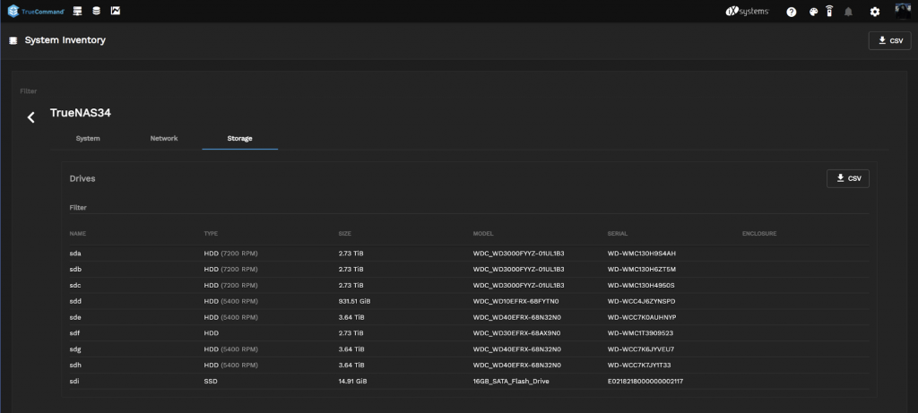Viewport: 918px width, 413px height.
Task: Click serial WD-WCC4J6ZYNSPD
Action: (642, 301)
